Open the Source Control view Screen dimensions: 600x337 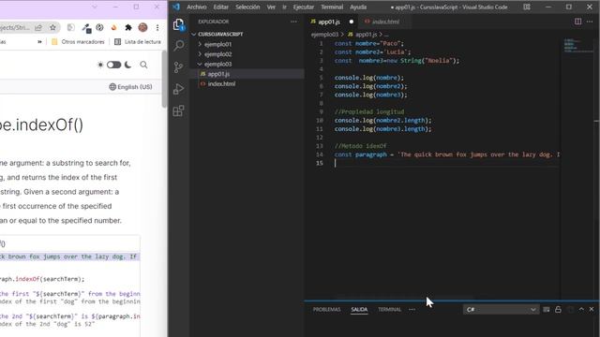pyautogui.click(x=179, y=67)
